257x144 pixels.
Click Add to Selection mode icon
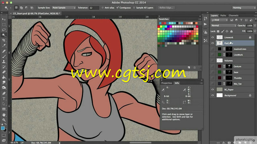[x=21, y=8]
